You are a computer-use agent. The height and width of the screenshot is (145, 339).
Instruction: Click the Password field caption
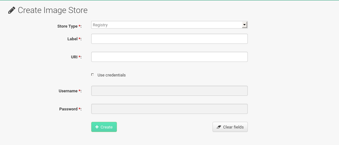click(x=68, y=109)
